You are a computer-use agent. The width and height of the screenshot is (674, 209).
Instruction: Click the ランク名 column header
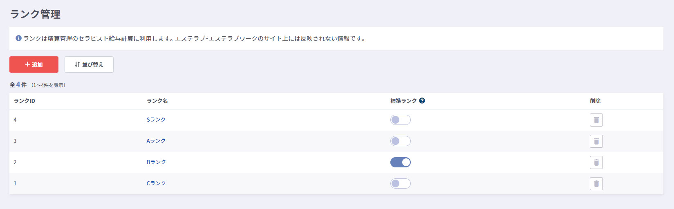pyautogui.click(x=157, y=101)
